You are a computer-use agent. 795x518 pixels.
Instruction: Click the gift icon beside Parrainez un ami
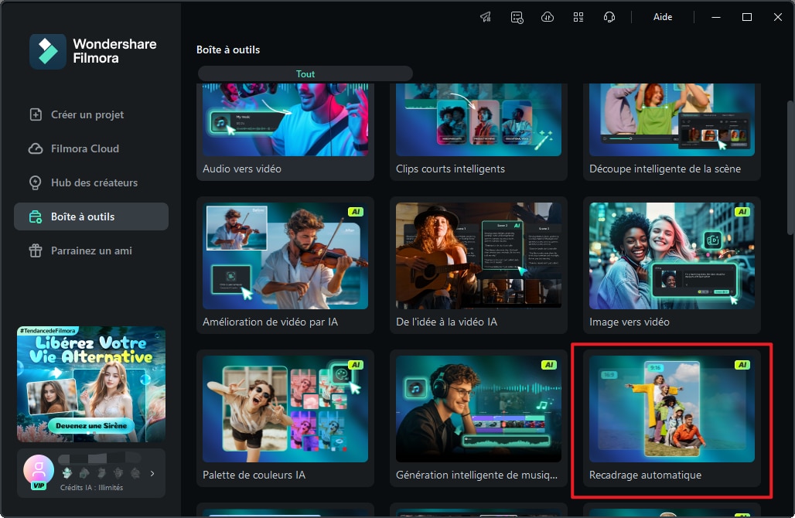coord(36,250)
